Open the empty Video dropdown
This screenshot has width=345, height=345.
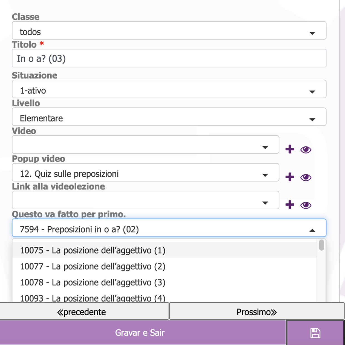point(145,145)
